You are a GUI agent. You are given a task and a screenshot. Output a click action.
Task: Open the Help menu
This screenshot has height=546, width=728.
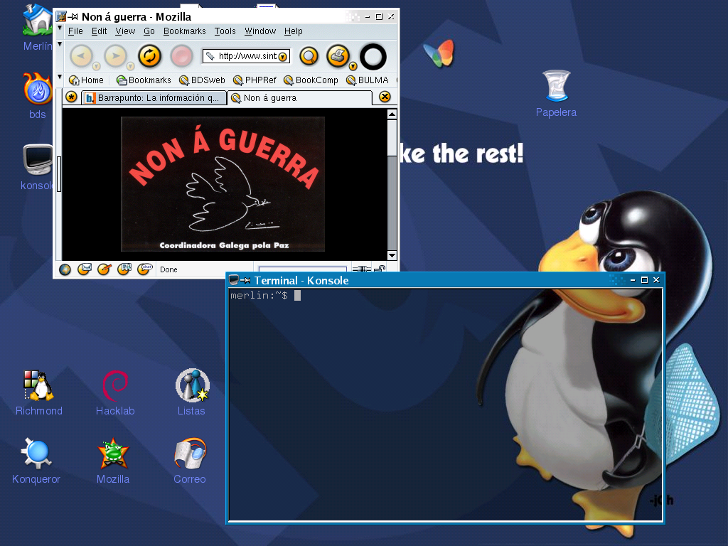pos(294,31)
